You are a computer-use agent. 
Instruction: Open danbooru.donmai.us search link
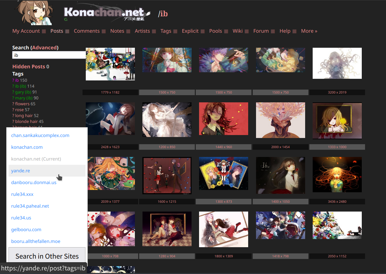34,182
